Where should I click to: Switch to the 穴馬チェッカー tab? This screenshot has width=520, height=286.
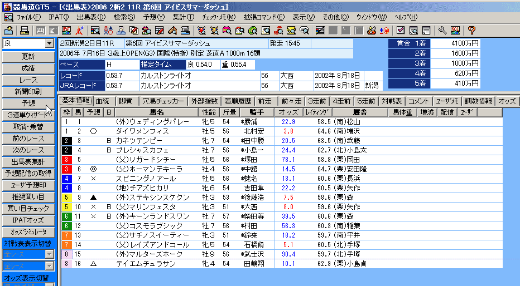point(163,101)
